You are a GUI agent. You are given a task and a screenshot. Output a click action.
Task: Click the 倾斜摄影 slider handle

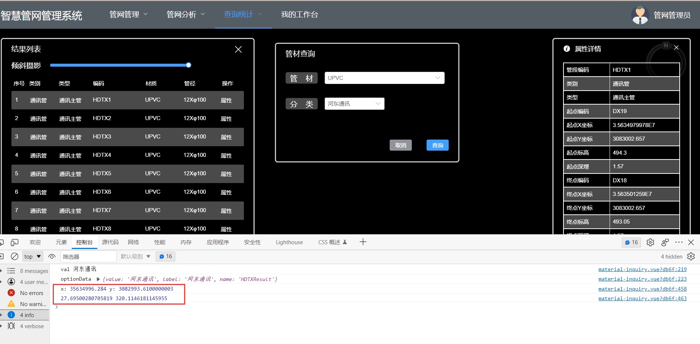click(189, 65)
